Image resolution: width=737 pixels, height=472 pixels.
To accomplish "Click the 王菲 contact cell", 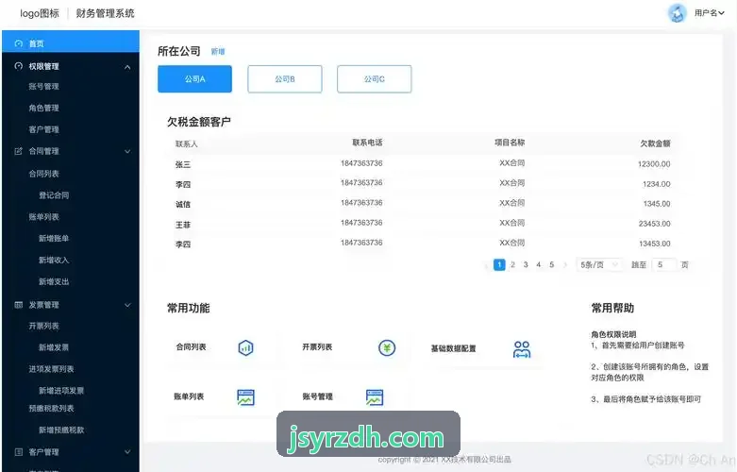I will click(183, 225).
